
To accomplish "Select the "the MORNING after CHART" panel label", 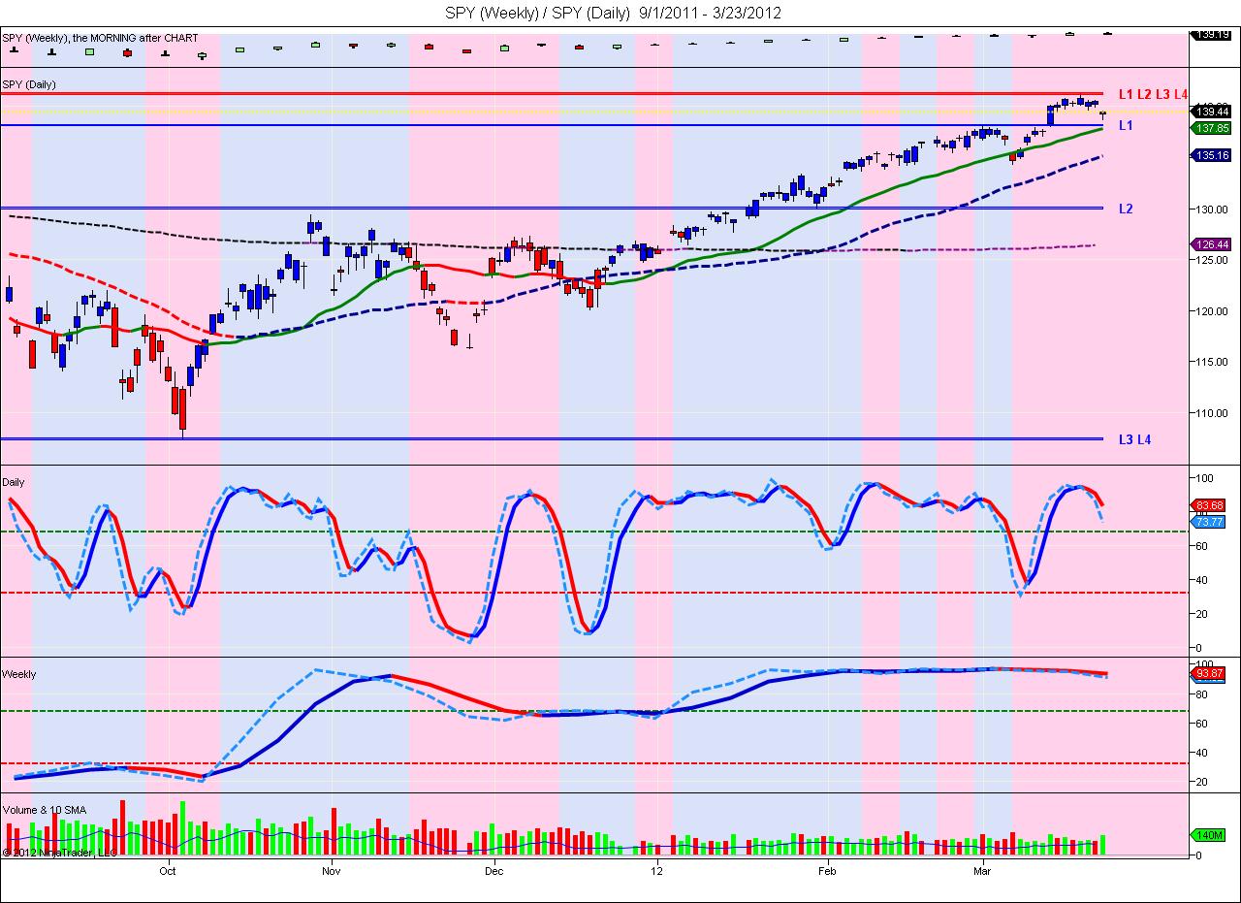I will tap(137, 38).
